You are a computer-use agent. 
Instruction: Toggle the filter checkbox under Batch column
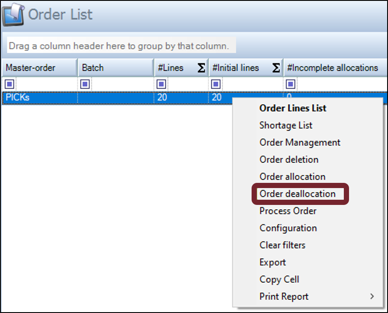coord(85,84)
